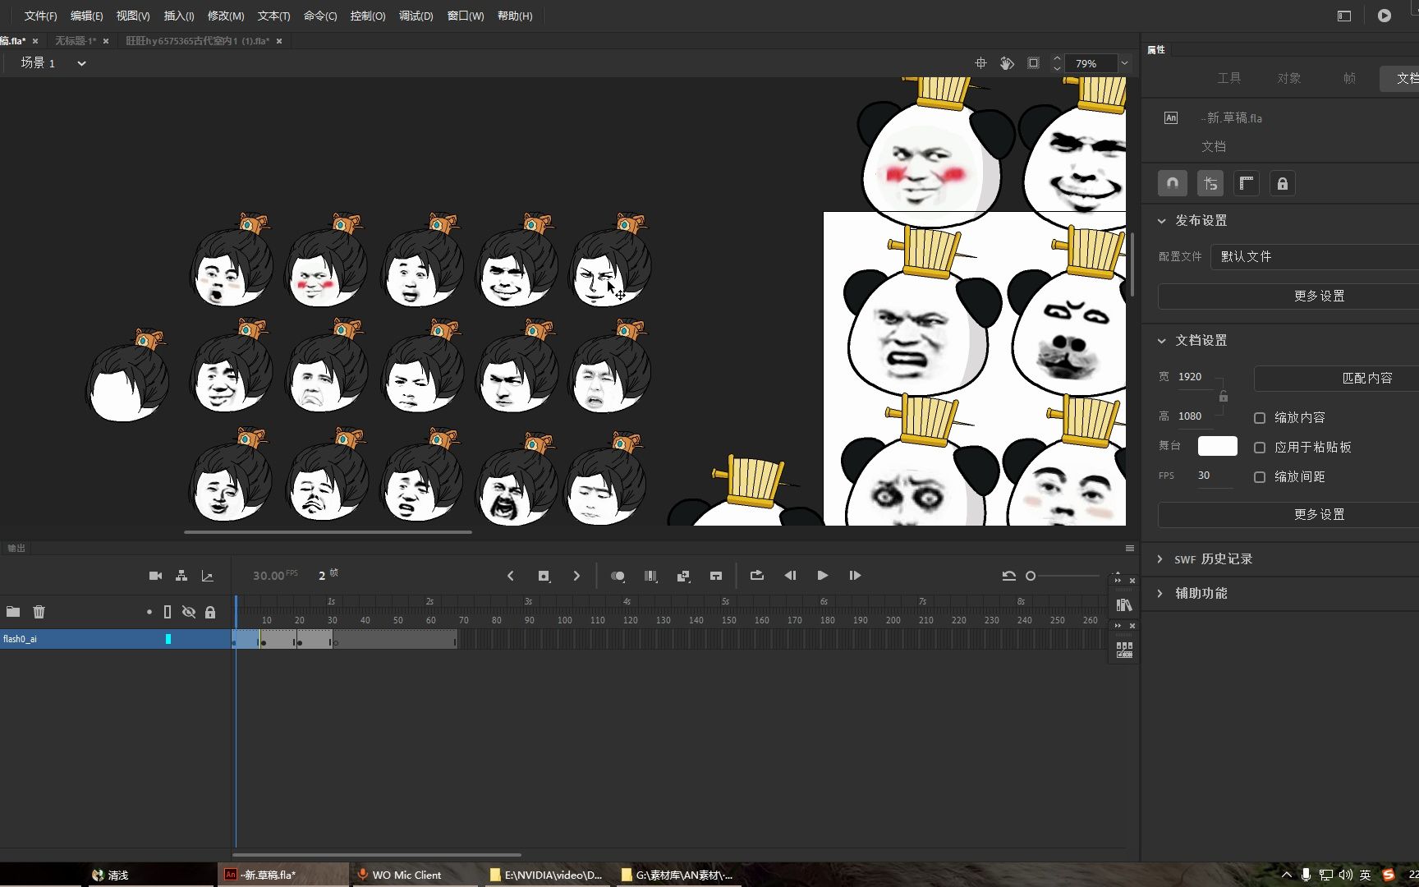Open the 插入(I) menu
Viewport: 1419px width, 887px height.
[x=179, y=16]
